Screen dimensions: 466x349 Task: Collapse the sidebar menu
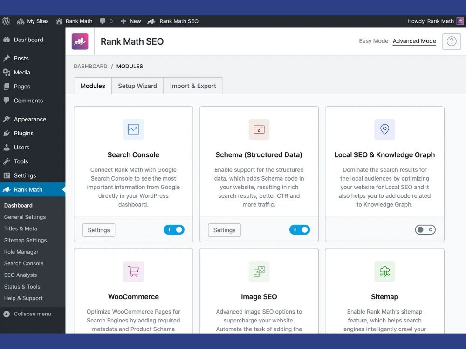(27, 314)
